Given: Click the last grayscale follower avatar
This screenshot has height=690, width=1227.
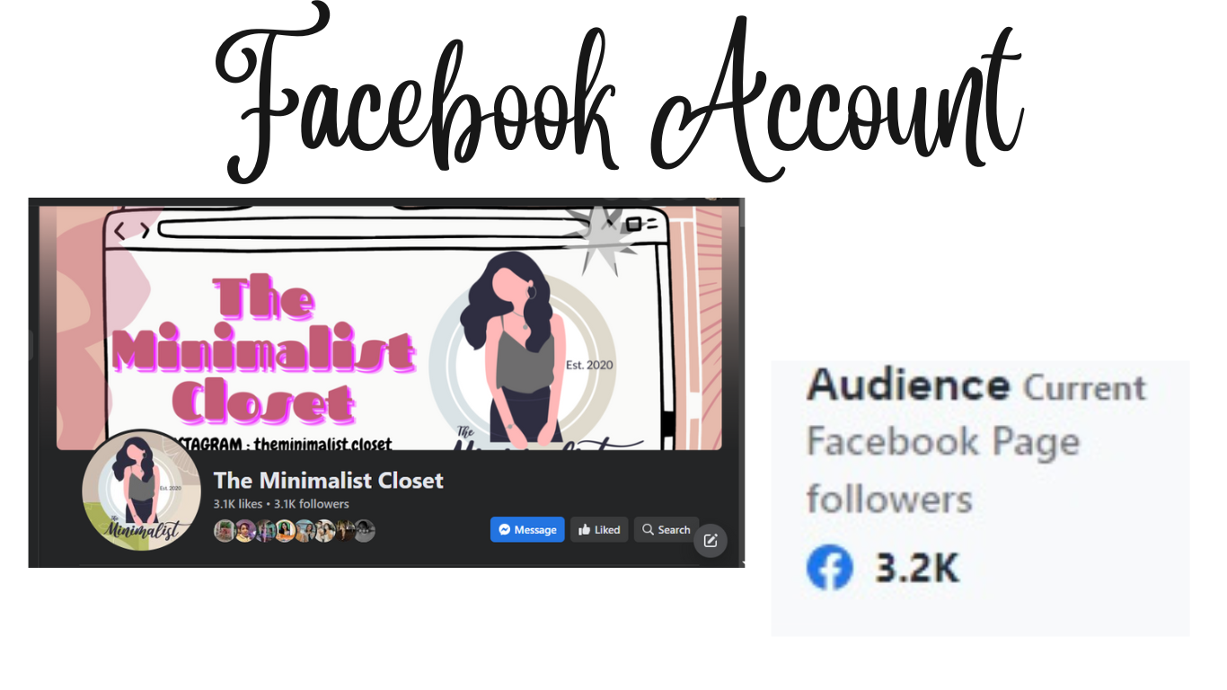Looking at the screenshot, I should pos(364,531).
